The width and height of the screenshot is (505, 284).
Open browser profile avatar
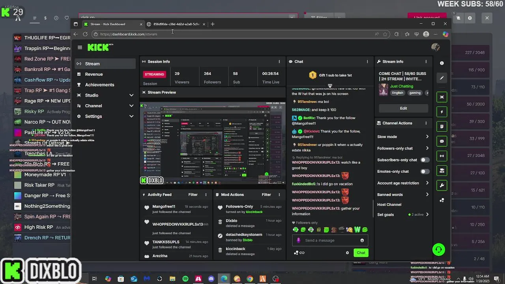tap(426, 34)
